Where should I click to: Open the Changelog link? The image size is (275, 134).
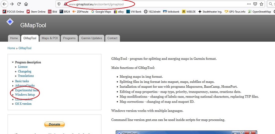[x=24, y=71]
